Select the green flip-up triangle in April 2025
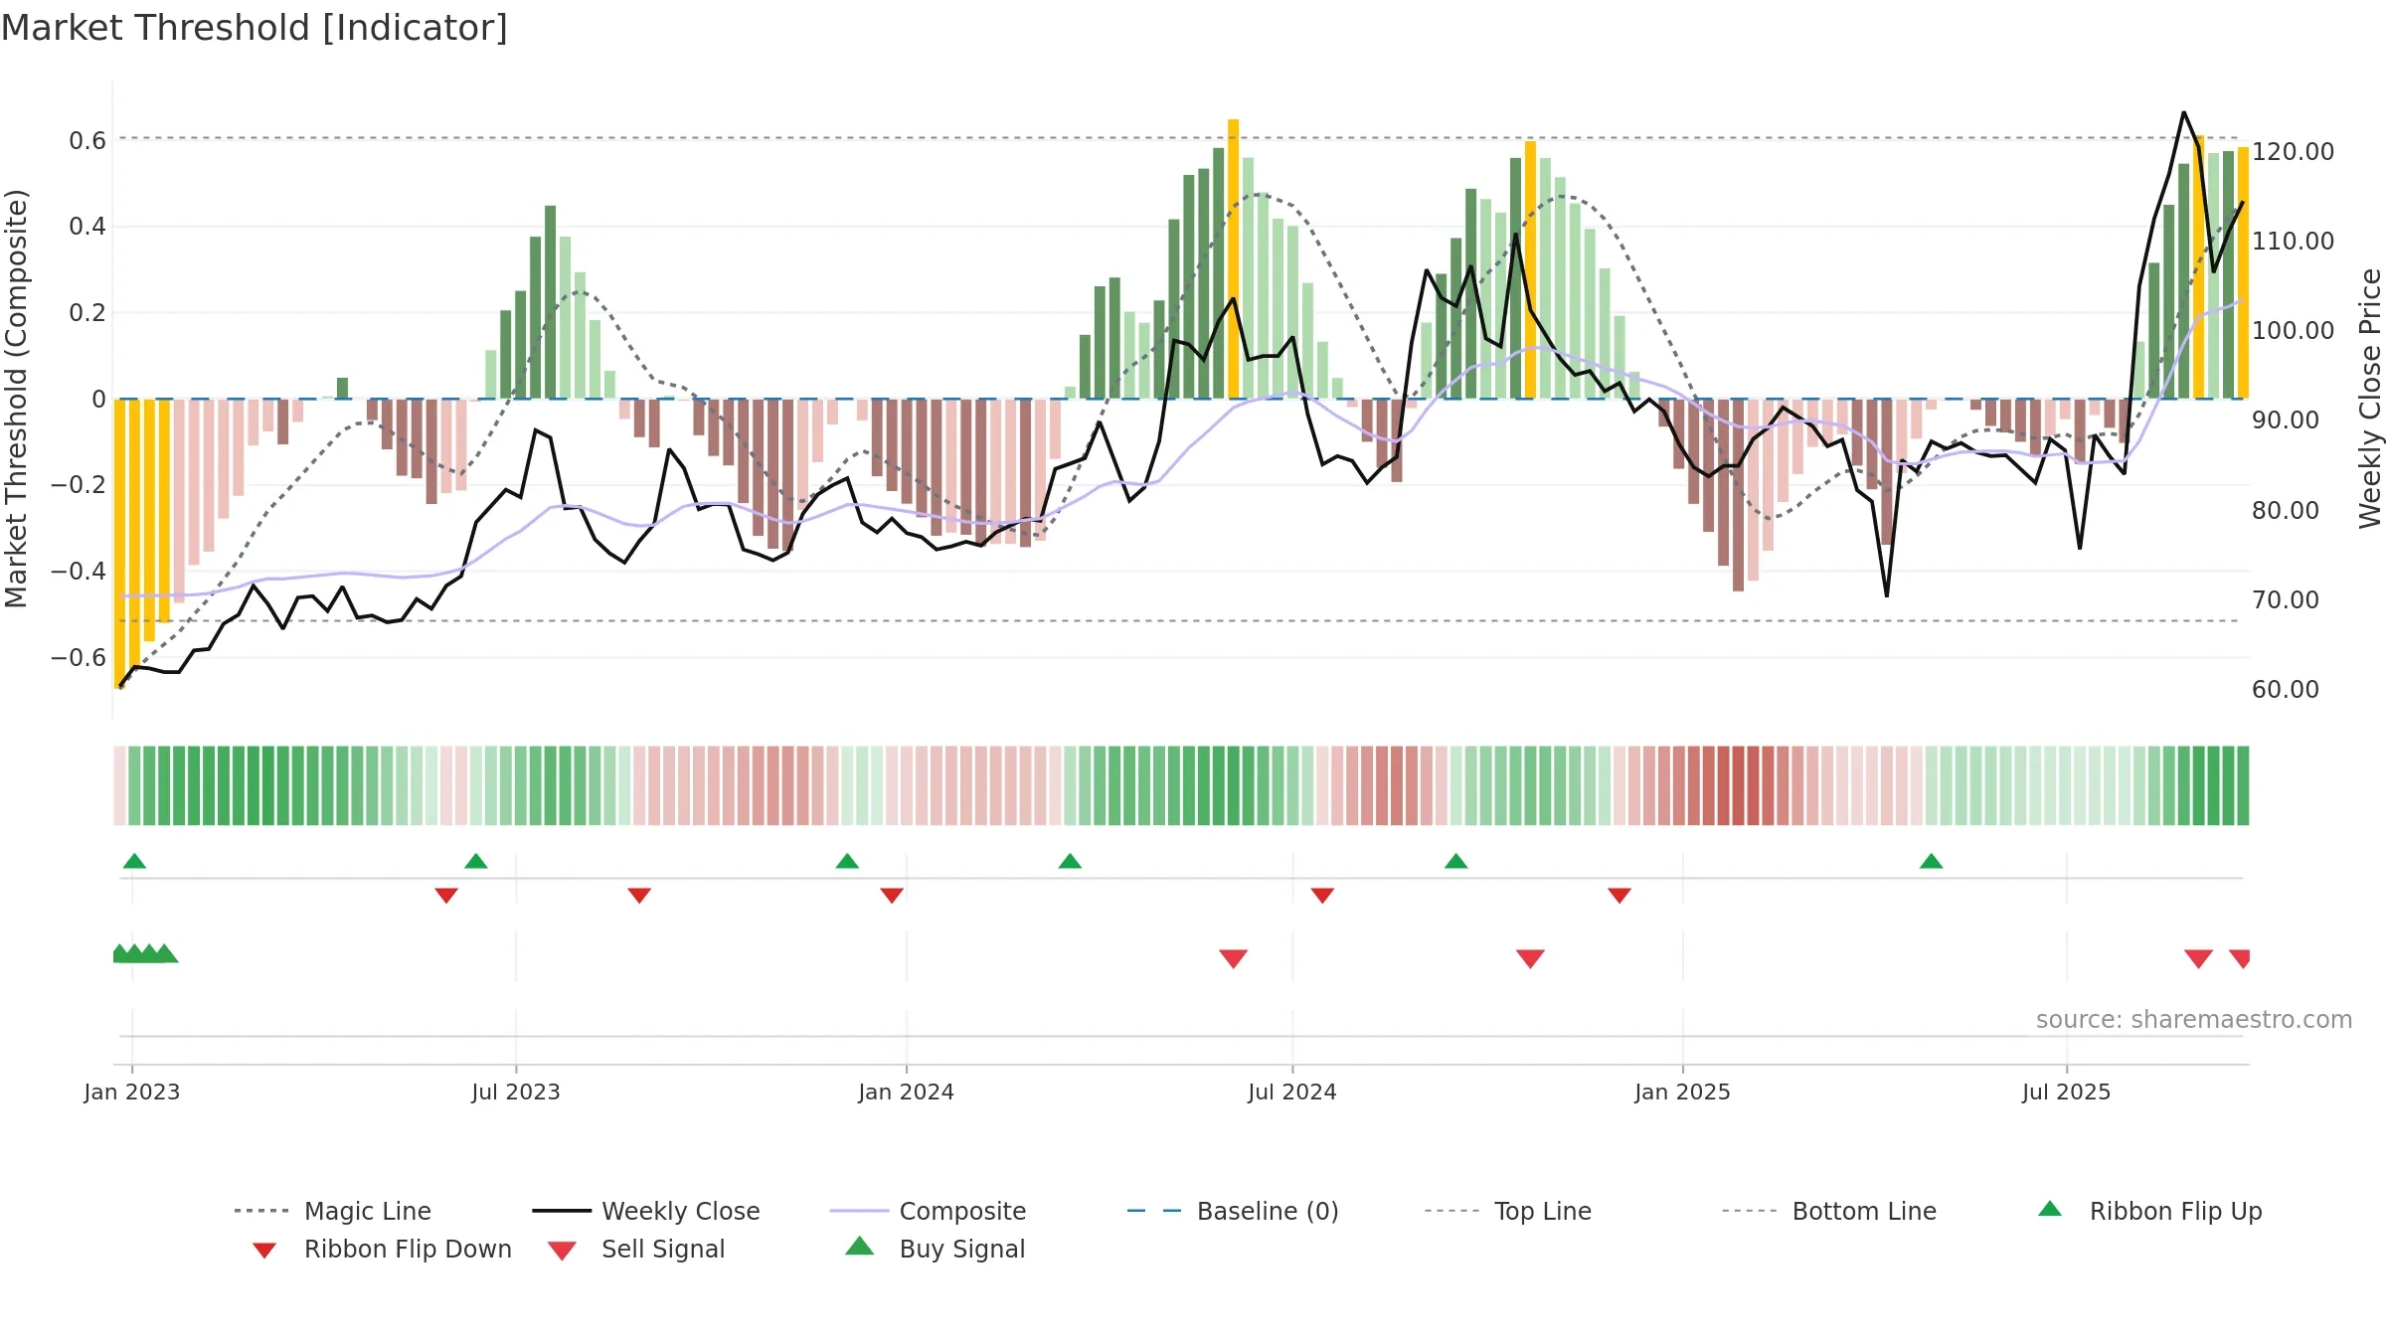This screenshot has width=2386, height=1342. [x=1931, y=861]
